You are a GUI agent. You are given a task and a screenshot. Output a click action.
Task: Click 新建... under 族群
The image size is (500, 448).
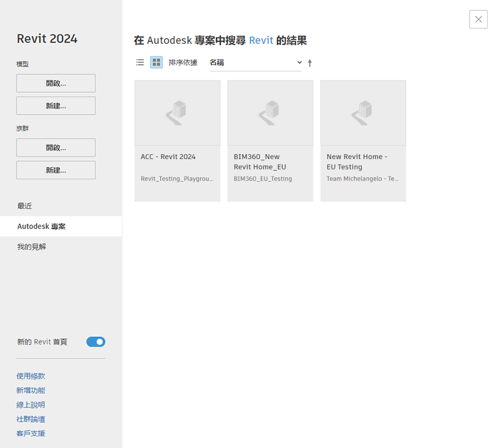tap(56, 170)
